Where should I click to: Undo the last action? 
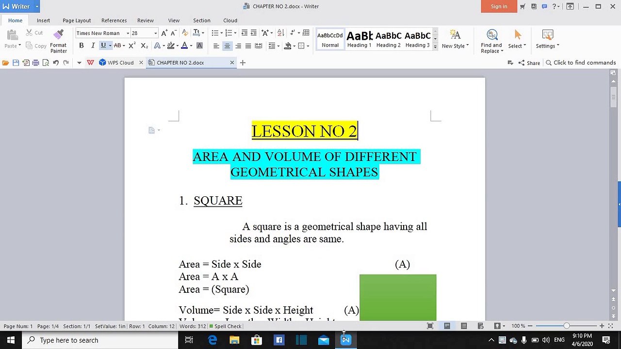coord(56,63)
